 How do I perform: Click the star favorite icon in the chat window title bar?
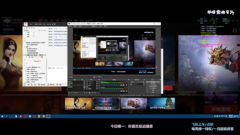pos(48,24)
